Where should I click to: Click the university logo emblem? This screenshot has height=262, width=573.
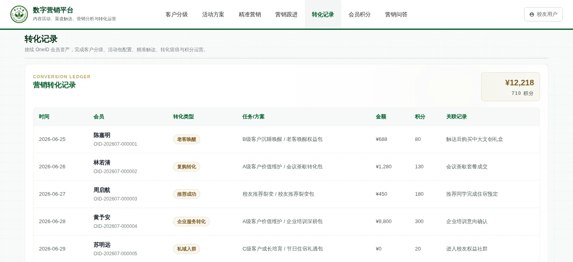19,14
